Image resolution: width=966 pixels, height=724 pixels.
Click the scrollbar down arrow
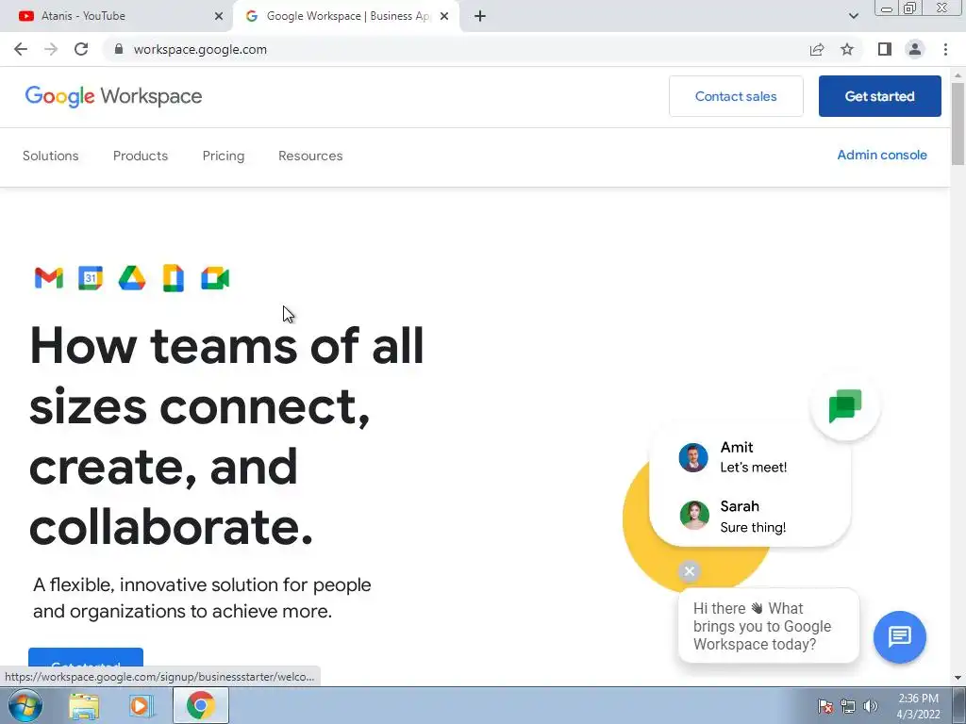point(958,678)
